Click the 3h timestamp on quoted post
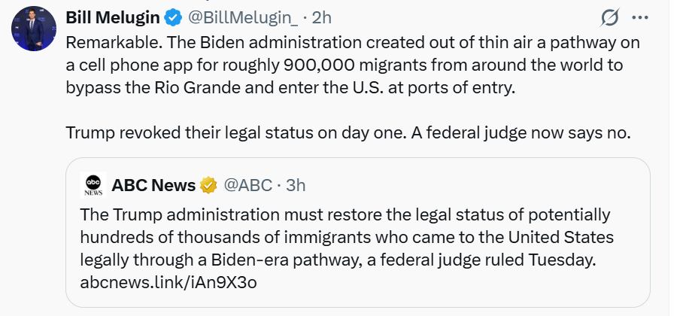Screen dimensions: 689x316 (x=296, y=184)
